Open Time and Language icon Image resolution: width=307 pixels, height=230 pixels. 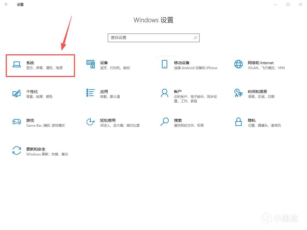(239, 93)
